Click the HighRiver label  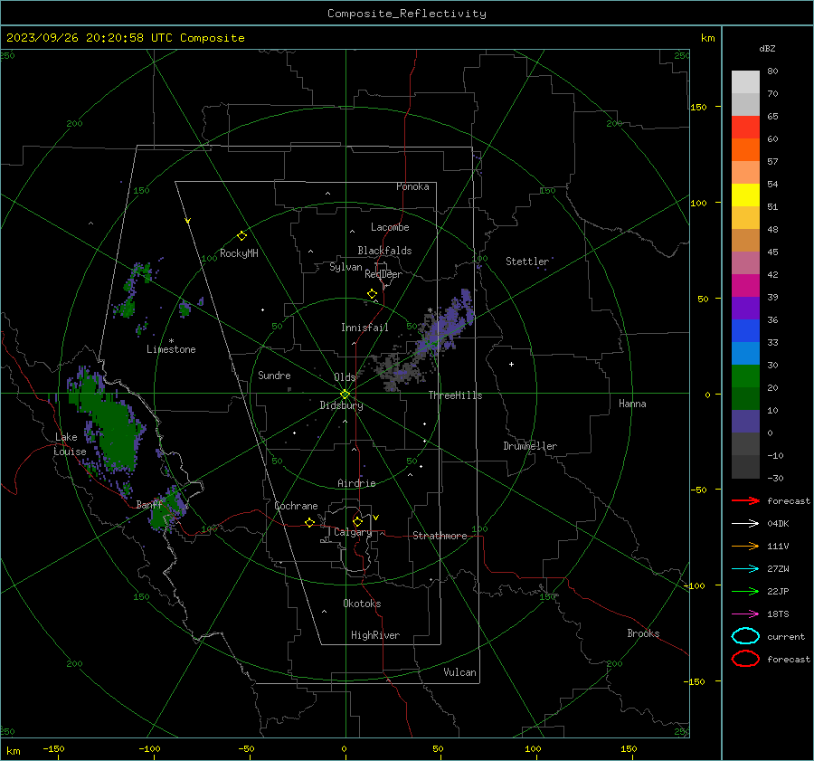pos(375,635)
